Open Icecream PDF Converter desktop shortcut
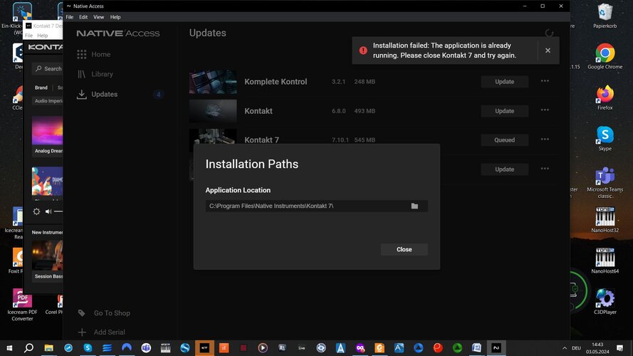Viewport: 633px width, 356px height. [x=22, y=305]
